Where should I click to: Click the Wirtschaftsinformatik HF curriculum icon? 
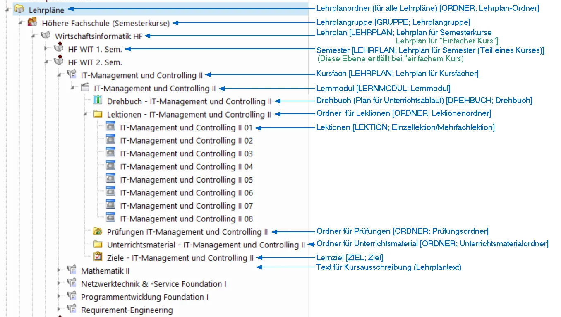(46, 36)
